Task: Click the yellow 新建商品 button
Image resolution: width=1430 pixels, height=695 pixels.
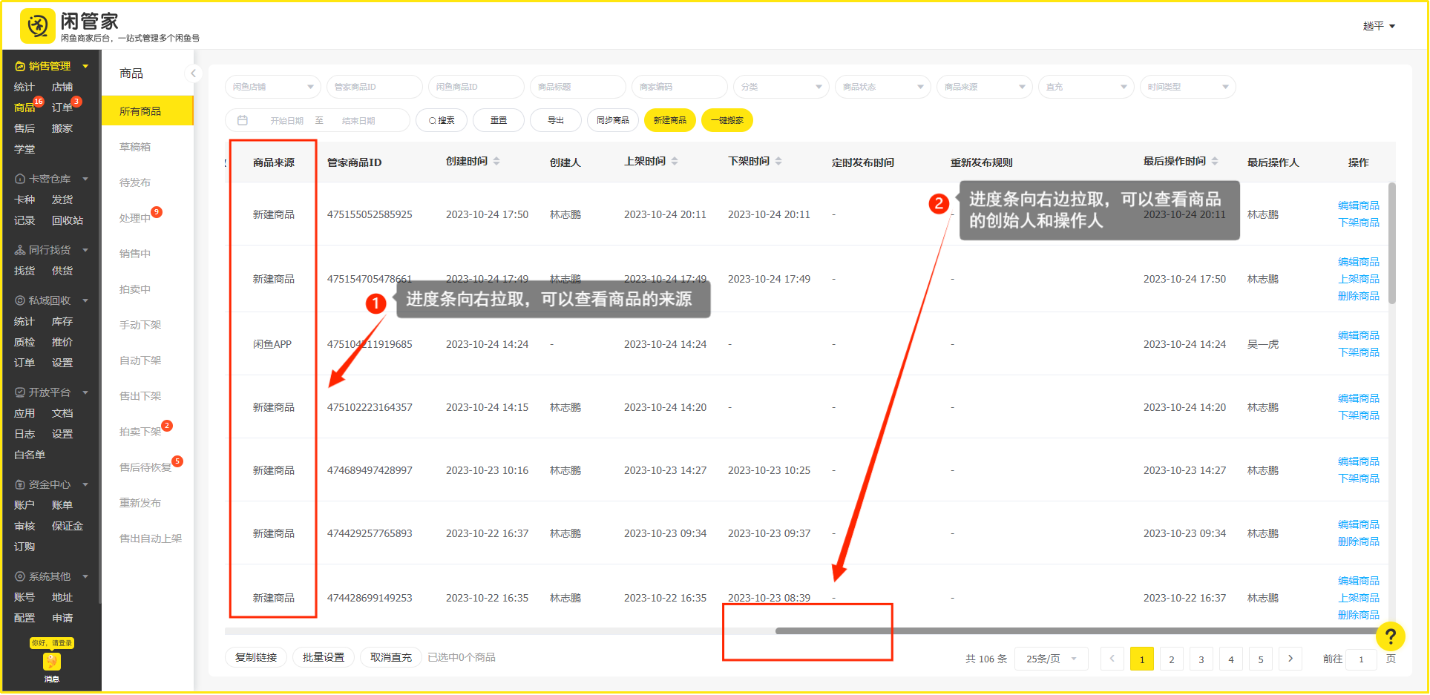Action: tap(669, 120)
